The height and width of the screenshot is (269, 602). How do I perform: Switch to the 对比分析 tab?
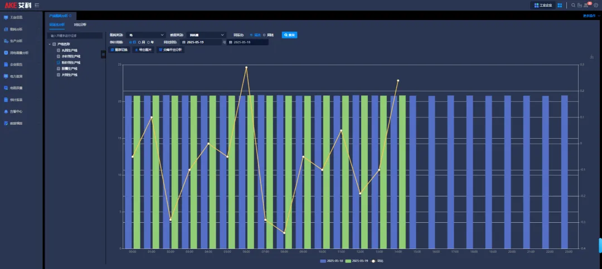coord(80,25)
